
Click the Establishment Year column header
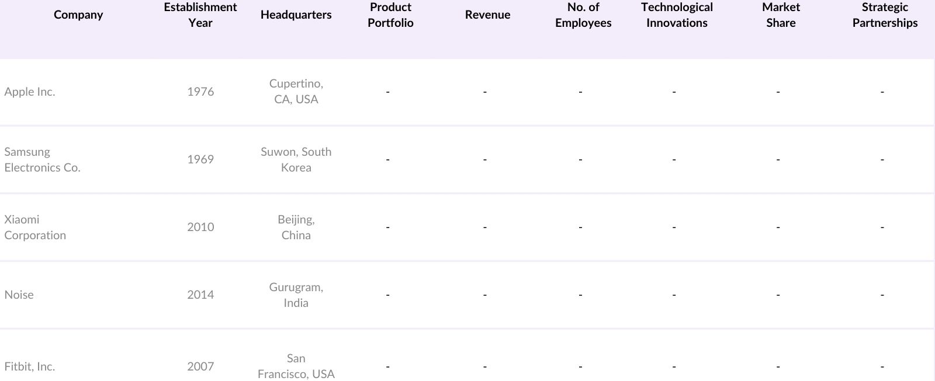[200, 15]
